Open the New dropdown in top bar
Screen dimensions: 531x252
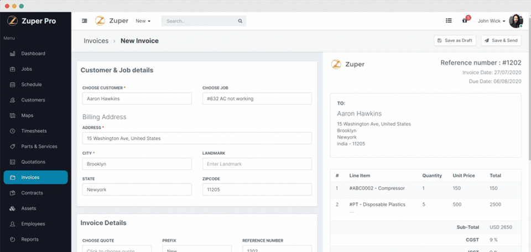(143, 21)
